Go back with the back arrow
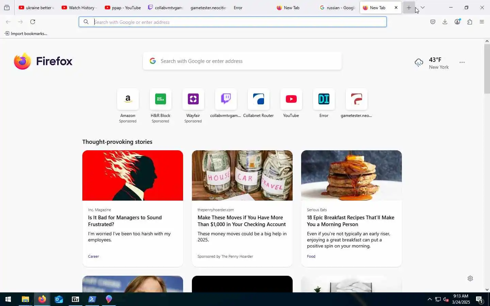 click(8, 22)
